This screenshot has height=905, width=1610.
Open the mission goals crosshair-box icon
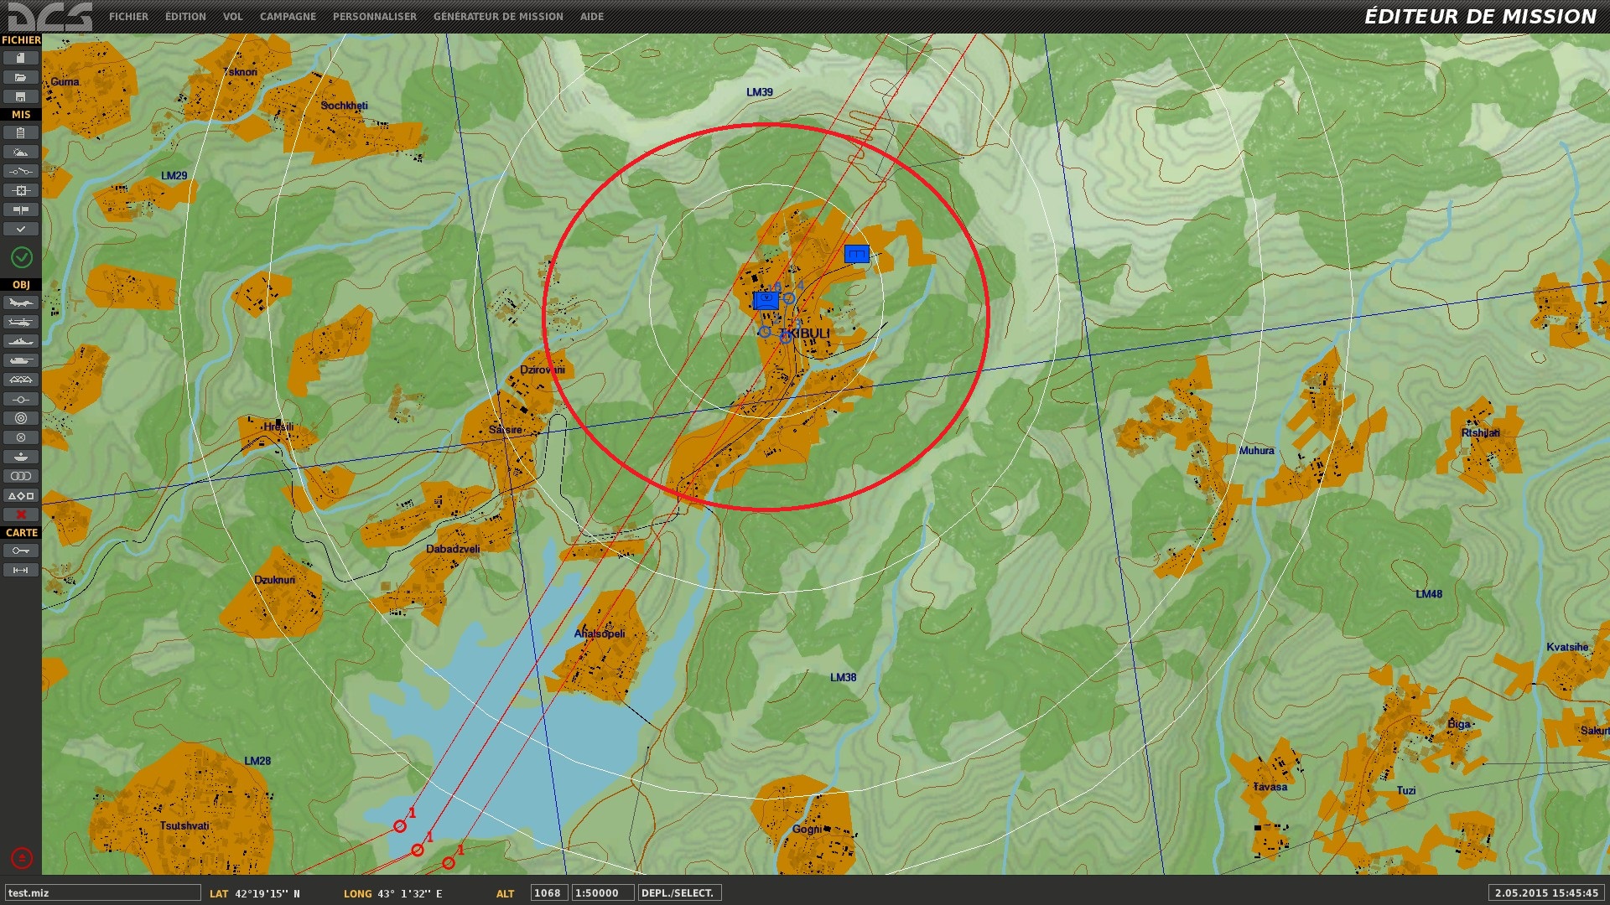coord(21,190)
